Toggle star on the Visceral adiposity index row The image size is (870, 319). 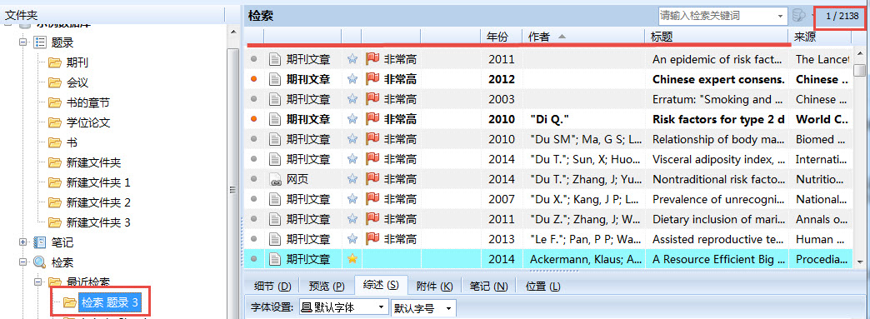pos(352,159)
